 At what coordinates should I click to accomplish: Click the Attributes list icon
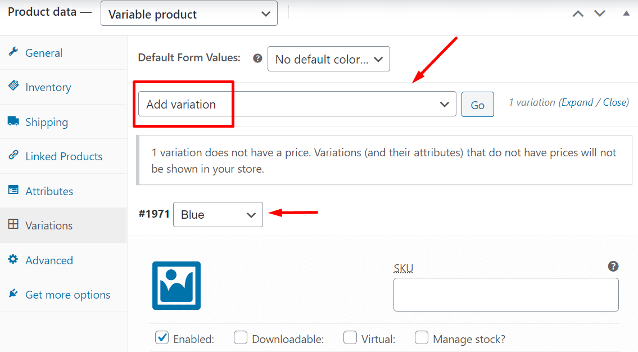click(13, 190)
